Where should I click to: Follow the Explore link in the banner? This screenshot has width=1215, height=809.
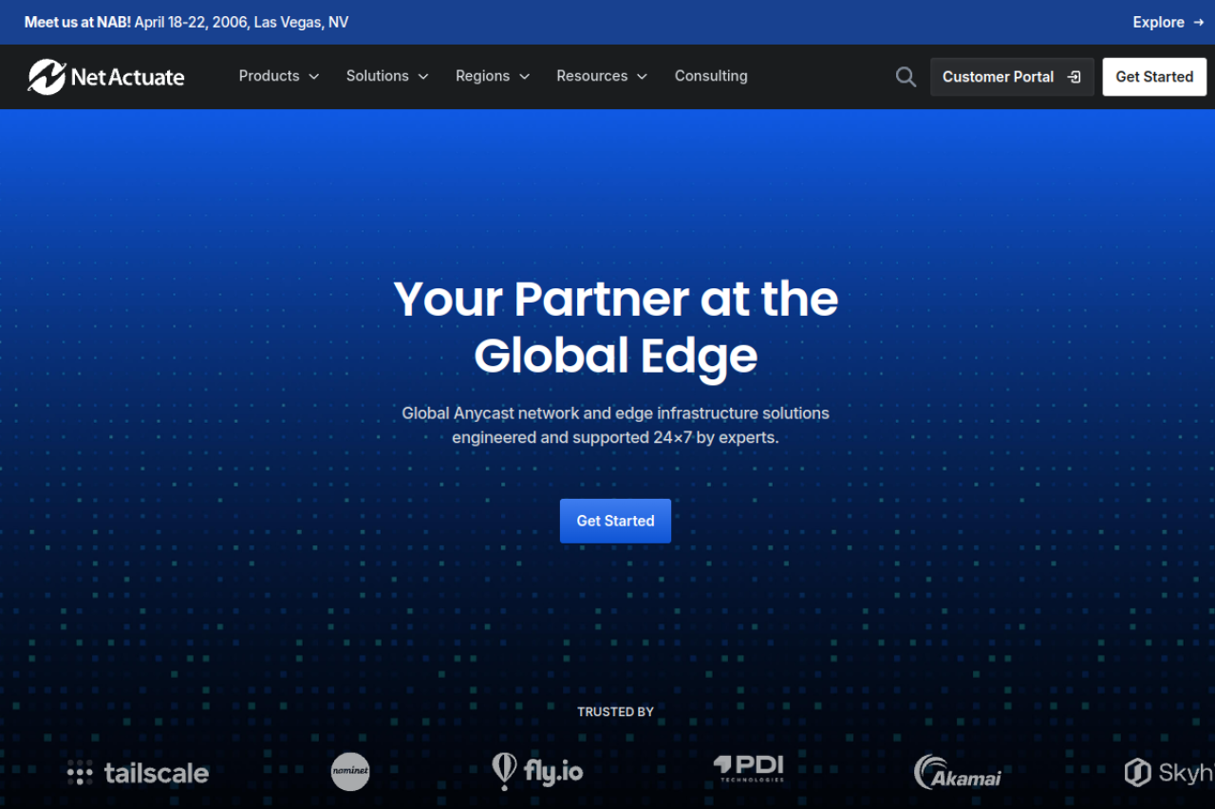click(x=1168, y=22)
